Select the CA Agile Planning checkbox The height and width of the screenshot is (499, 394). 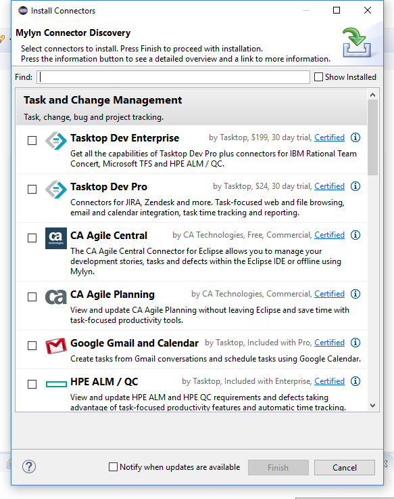pos(32,297)
